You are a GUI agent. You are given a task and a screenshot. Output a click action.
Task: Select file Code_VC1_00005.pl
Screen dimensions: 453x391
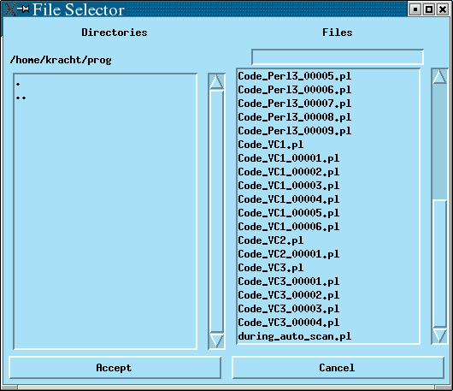click(x=288, y=213)
